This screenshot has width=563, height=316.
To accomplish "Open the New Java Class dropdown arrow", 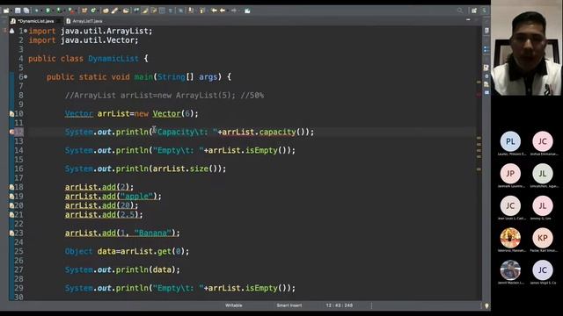I will click(x=98, y=11).
